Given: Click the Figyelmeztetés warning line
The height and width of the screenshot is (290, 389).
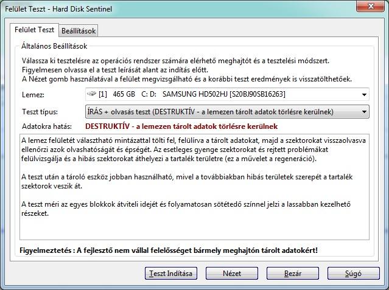Looking at the screenshot, I should pos(169,250).
